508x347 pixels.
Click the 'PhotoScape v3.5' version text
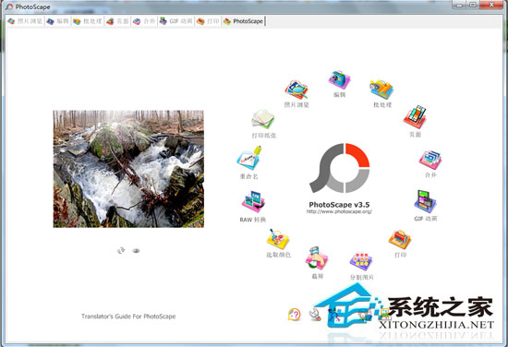click(x=339, y=205)
